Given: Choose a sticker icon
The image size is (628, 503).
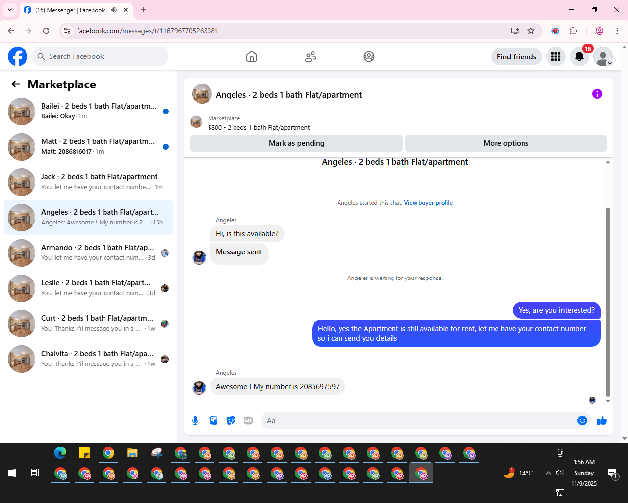Looking at the screenshot, I should (x=231, y=420).
